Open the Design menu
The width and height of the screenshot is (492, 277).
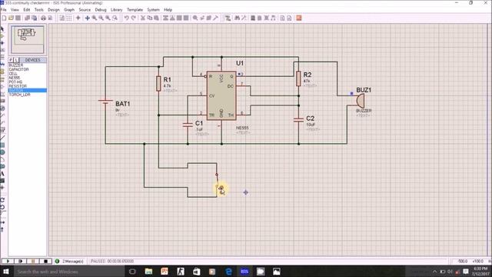point(54,10)
